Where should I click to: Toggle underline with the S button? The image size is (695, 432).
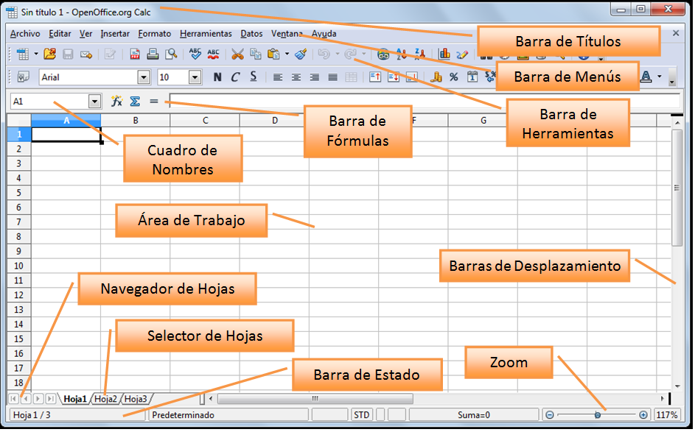[253, 77]
